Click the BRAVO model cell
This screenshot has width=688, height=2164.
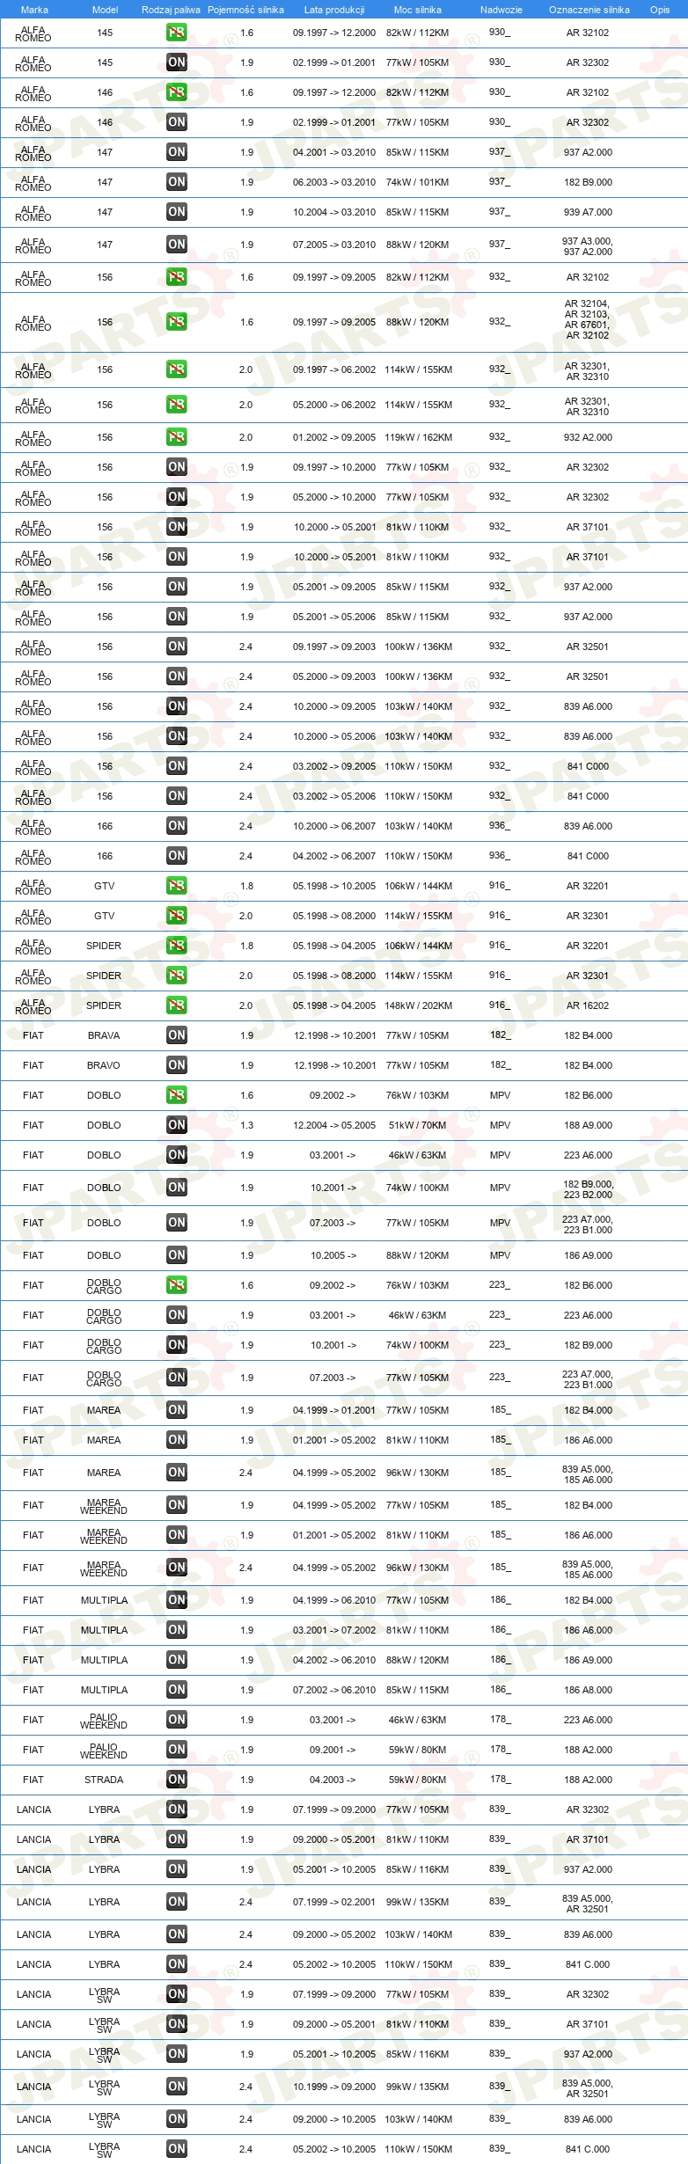(x=104, y=1065)
